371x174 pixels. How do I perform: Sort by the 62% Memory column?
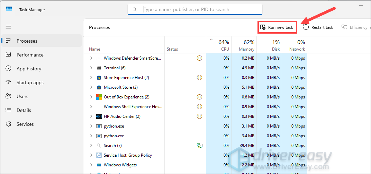pyautogui.click(x=244, y=45)
